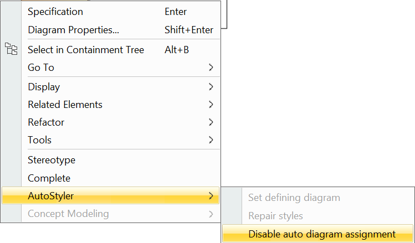Select the Stereotype menu item
The image size is (415, 243).
52,160
